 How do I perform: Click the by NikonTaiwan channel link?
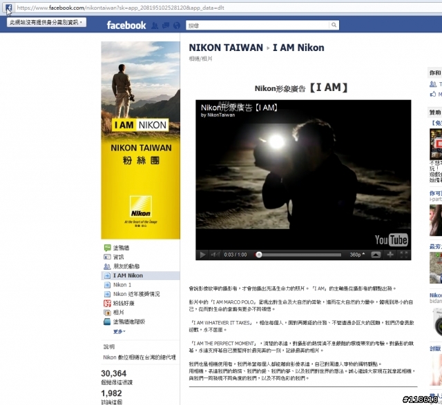(218, 115)
